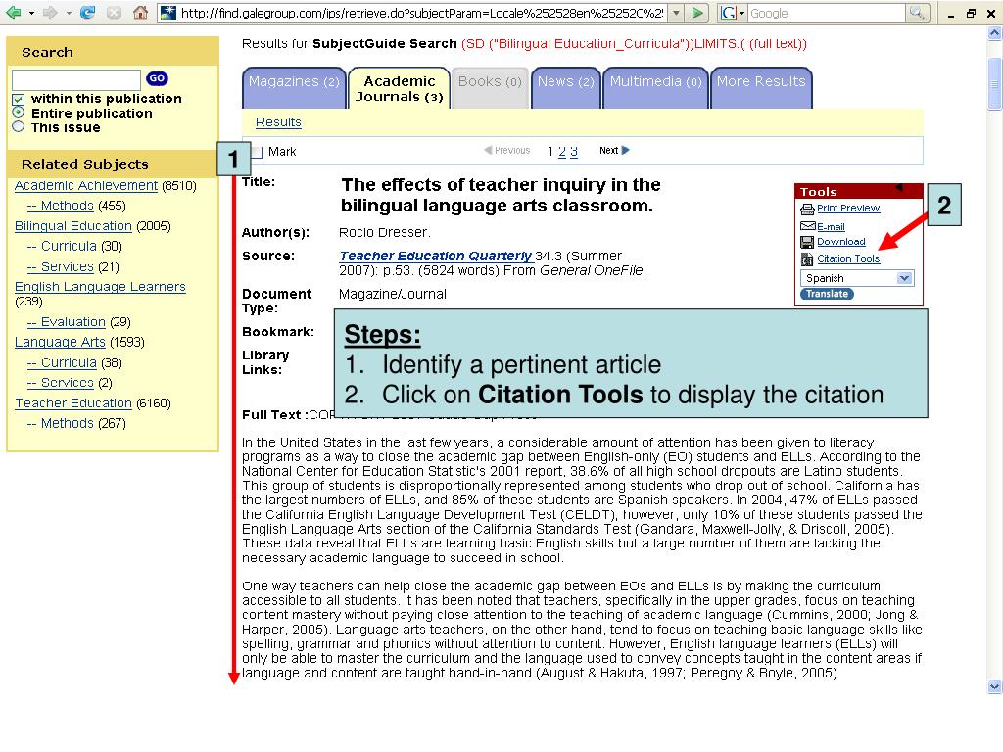Open Services (2) under Language Arts

pos(60,383)
